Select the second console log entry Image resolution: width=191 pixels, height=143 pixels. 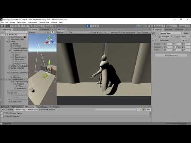76,116
